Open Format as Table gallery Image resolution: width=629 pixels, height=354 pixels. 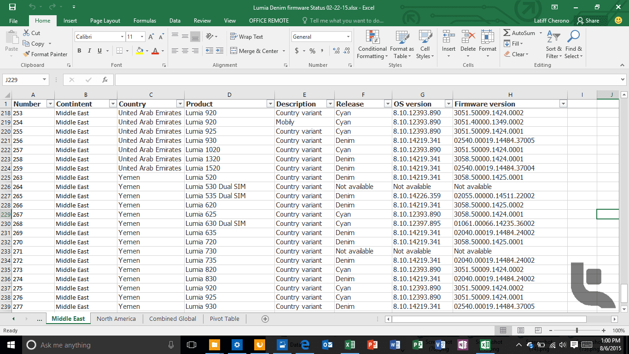coord(402,45)
